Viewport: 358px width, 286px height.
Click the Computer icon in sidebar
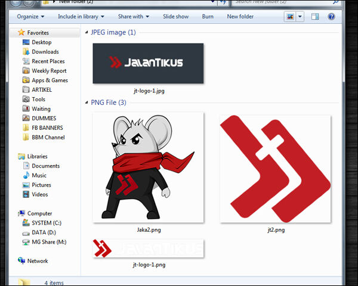point(21,213)
